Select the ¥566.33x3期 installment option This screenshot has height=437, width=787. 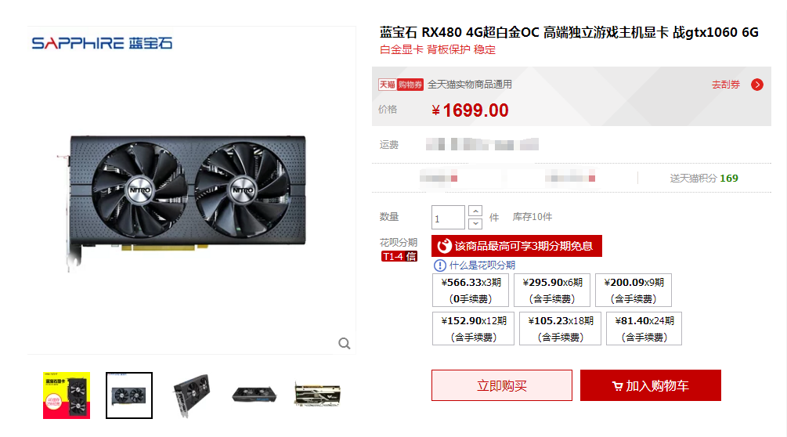coord(471,290)
